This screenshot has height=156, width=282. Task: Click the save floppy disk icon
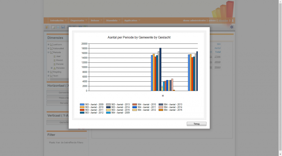pos(63,27)
